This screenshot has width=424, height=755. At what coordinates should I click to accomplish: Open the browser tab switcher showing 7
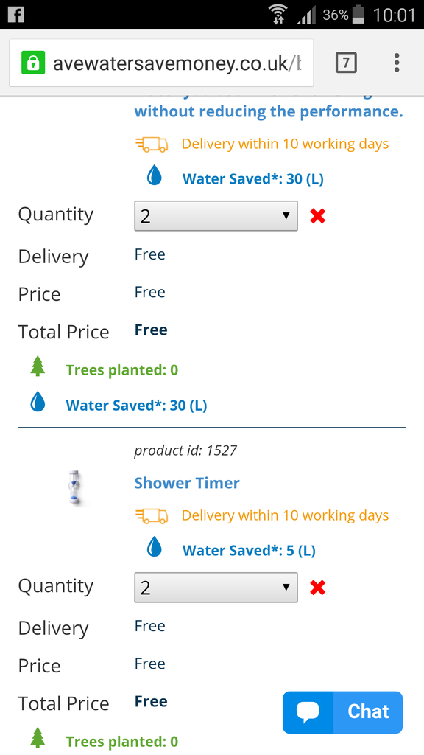click(x=346, y=63)
